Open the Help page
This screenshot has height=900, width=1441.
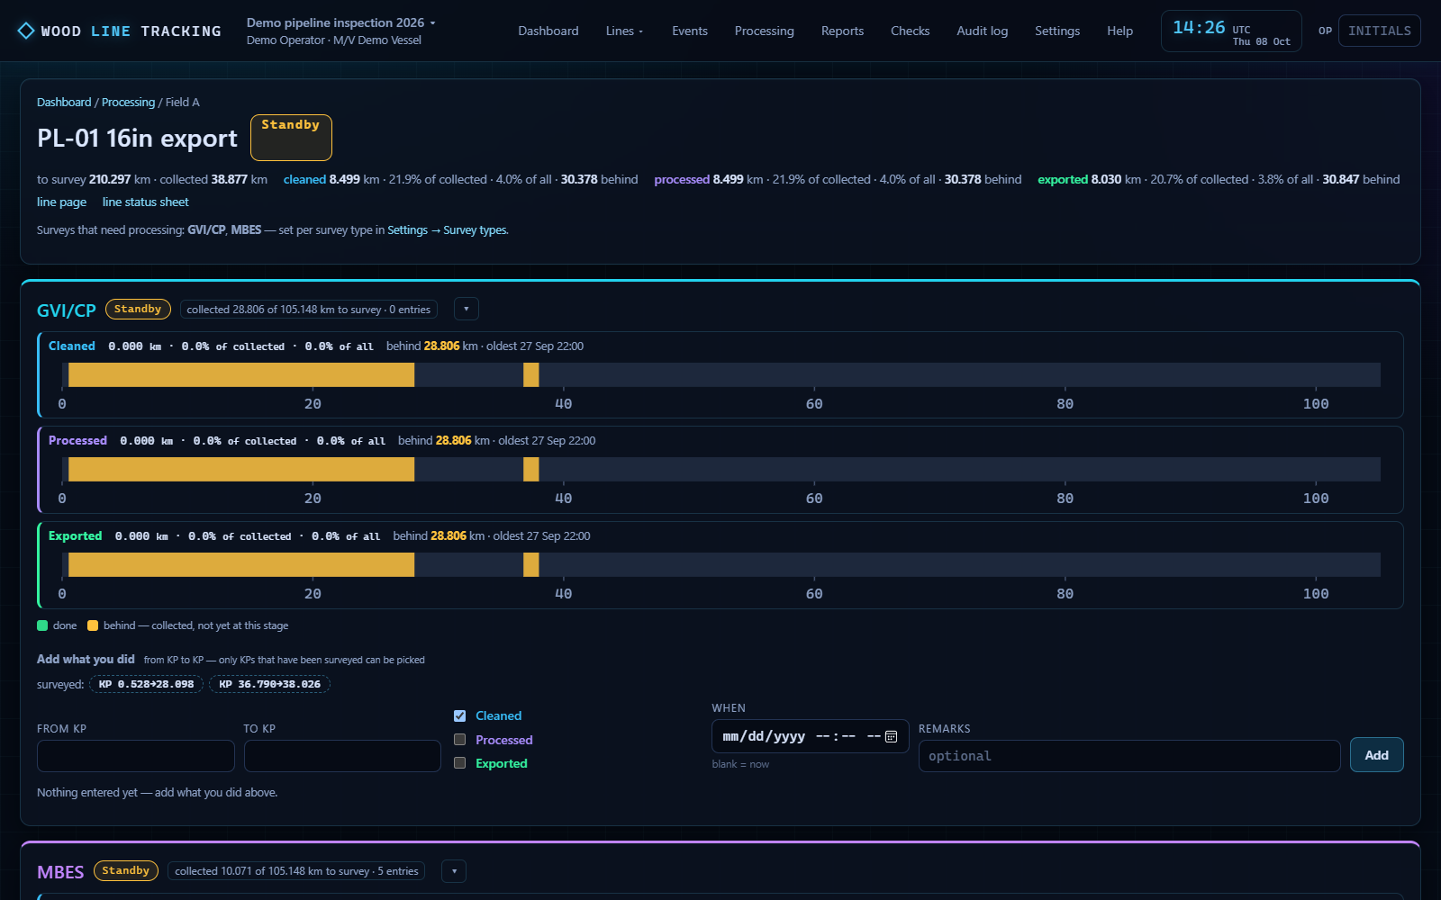(x=1119, y=31)
